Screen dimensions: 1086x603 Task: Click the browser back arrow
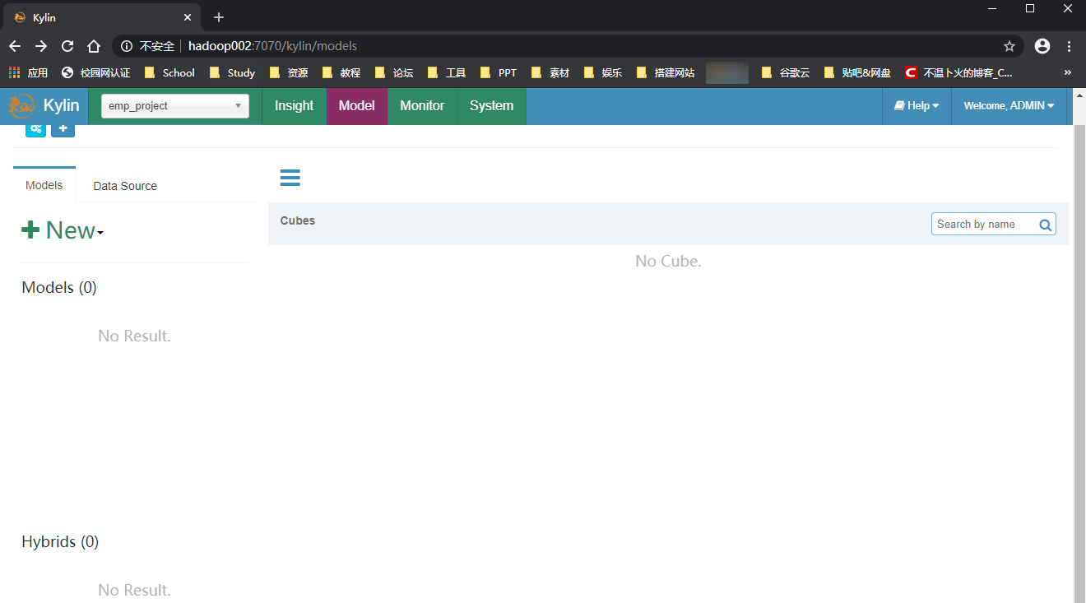point(15,46)
